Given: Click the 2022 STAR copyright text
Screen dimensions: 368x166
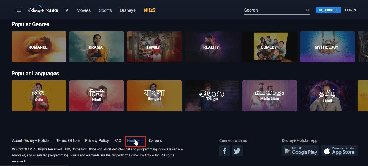Looking at the screenshot, I should coord(98,155).
